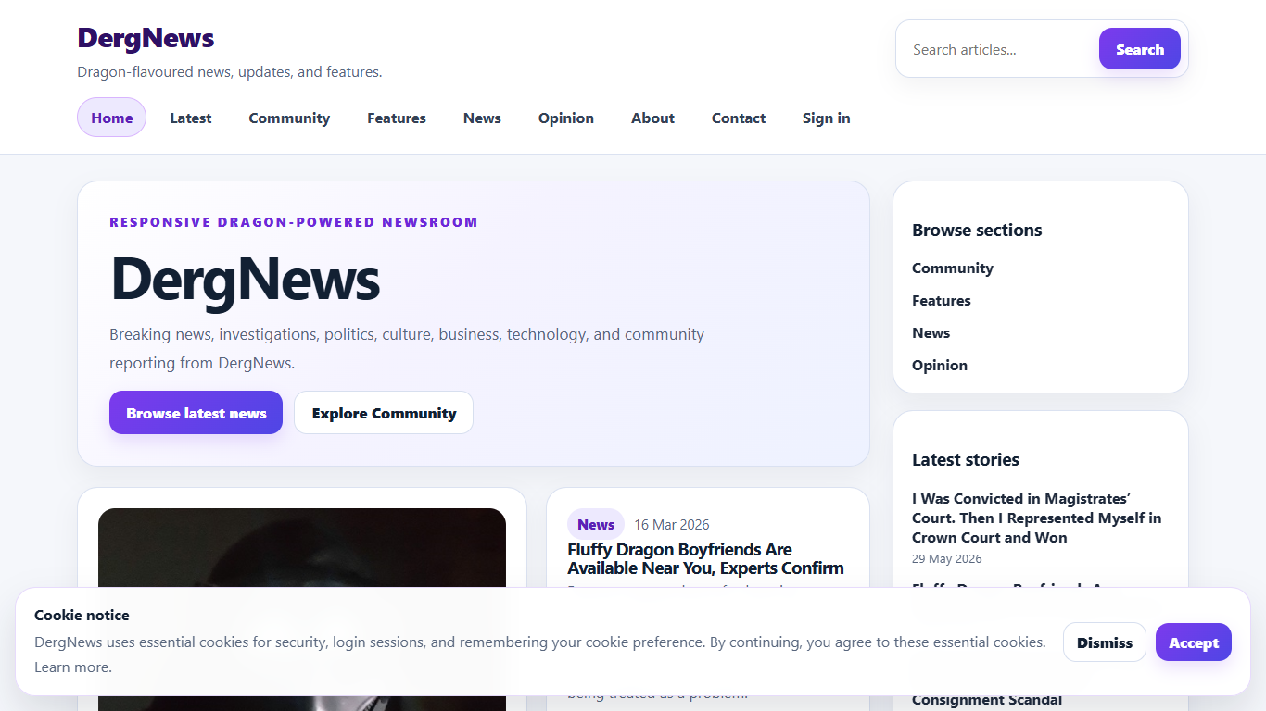The height and width of the screenshot is (711, 1266).
Task: Open the About page
Action: click(652, 118)
